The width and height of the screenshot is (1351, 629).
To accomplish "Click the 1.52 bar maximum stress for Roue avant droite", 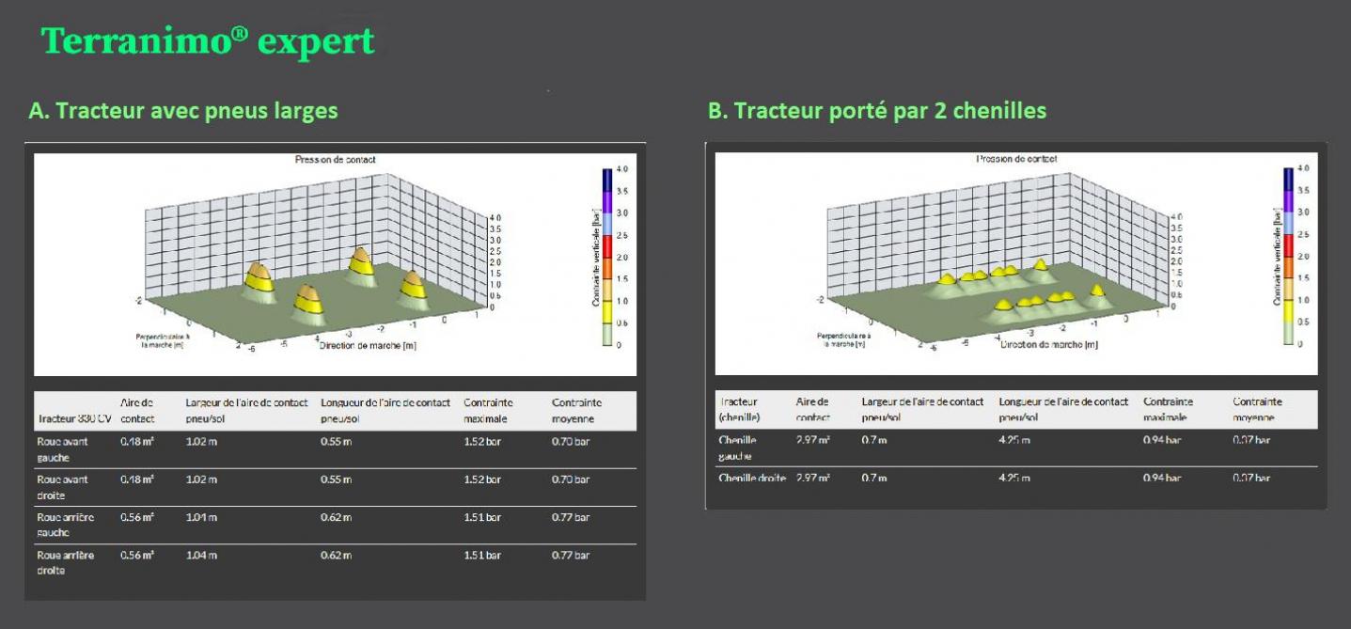I will (x=482, y=480).
